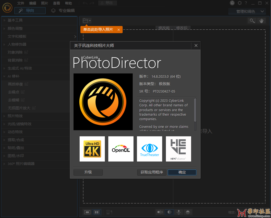
Task: Select split left-right compare layout
Action: pyautogui.click(x=169, y=212)
